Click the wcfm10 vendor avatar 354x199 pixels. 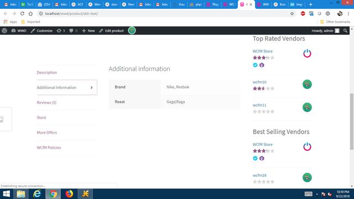click(x=307, y=85)
